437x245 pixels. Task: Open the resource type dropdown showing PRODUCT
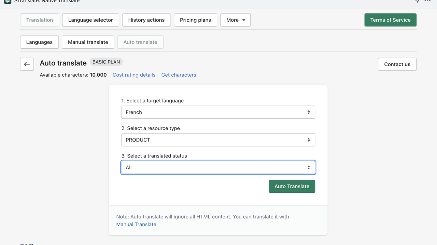tap(218, 140)
